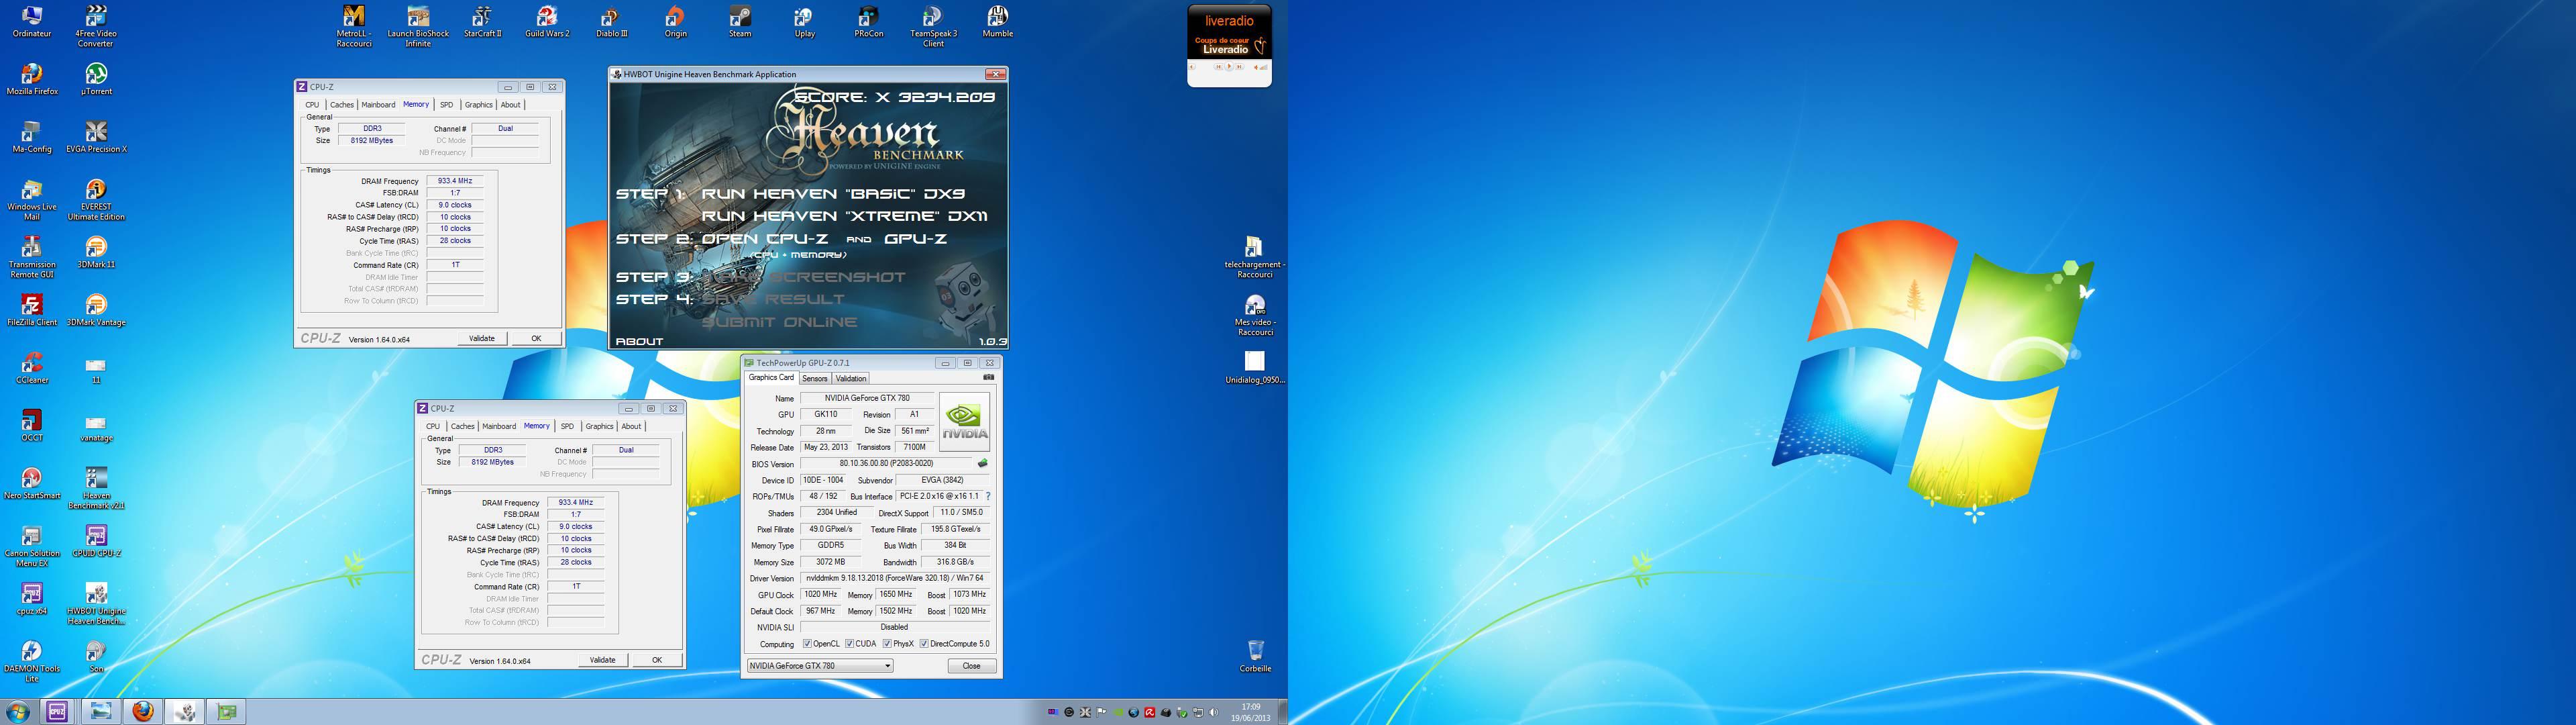This screenshot has width=2576, height=725.
Task: Toggle the OpenCL checkbox in GPU-Z
Action: [807, 644]
